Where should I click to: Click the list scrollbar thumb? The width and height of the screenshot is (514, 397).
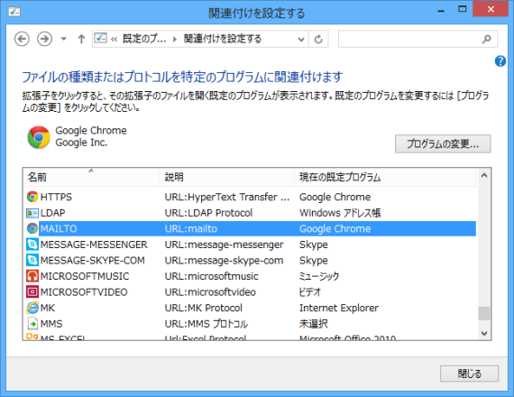click(484, 313)
